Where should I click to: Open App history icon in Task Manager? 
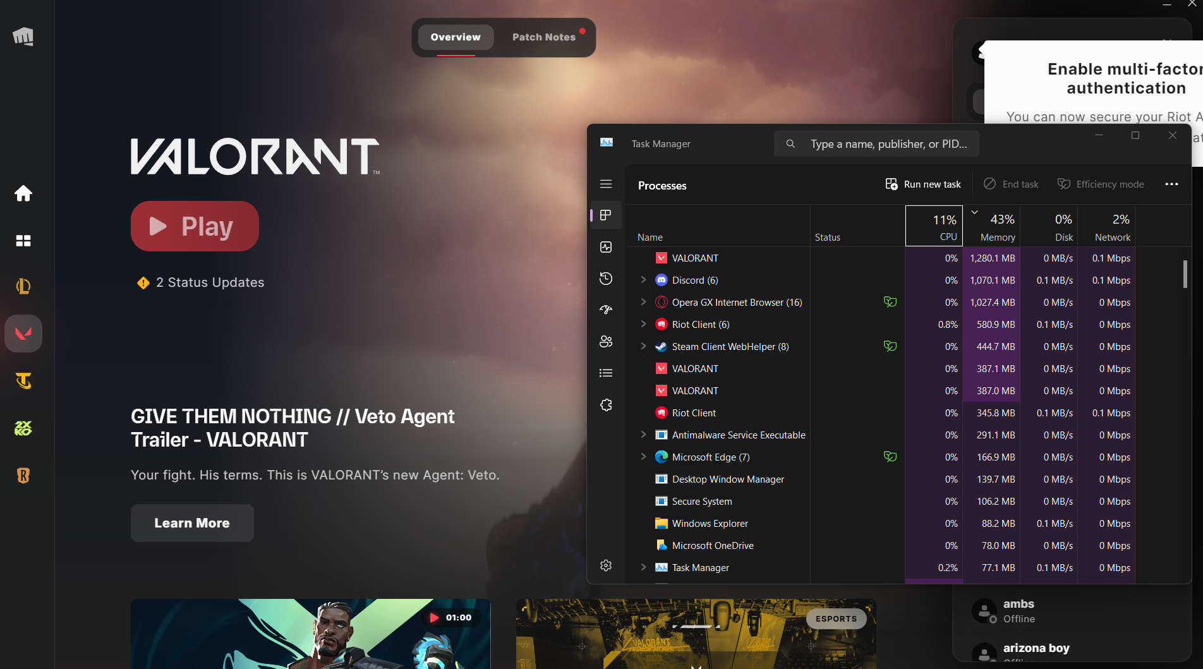click(x=606, y=279)
